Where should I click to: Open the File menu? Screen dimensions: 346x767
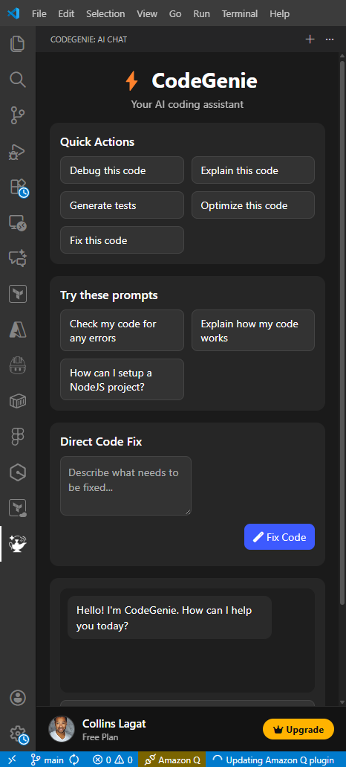[39, 13]
